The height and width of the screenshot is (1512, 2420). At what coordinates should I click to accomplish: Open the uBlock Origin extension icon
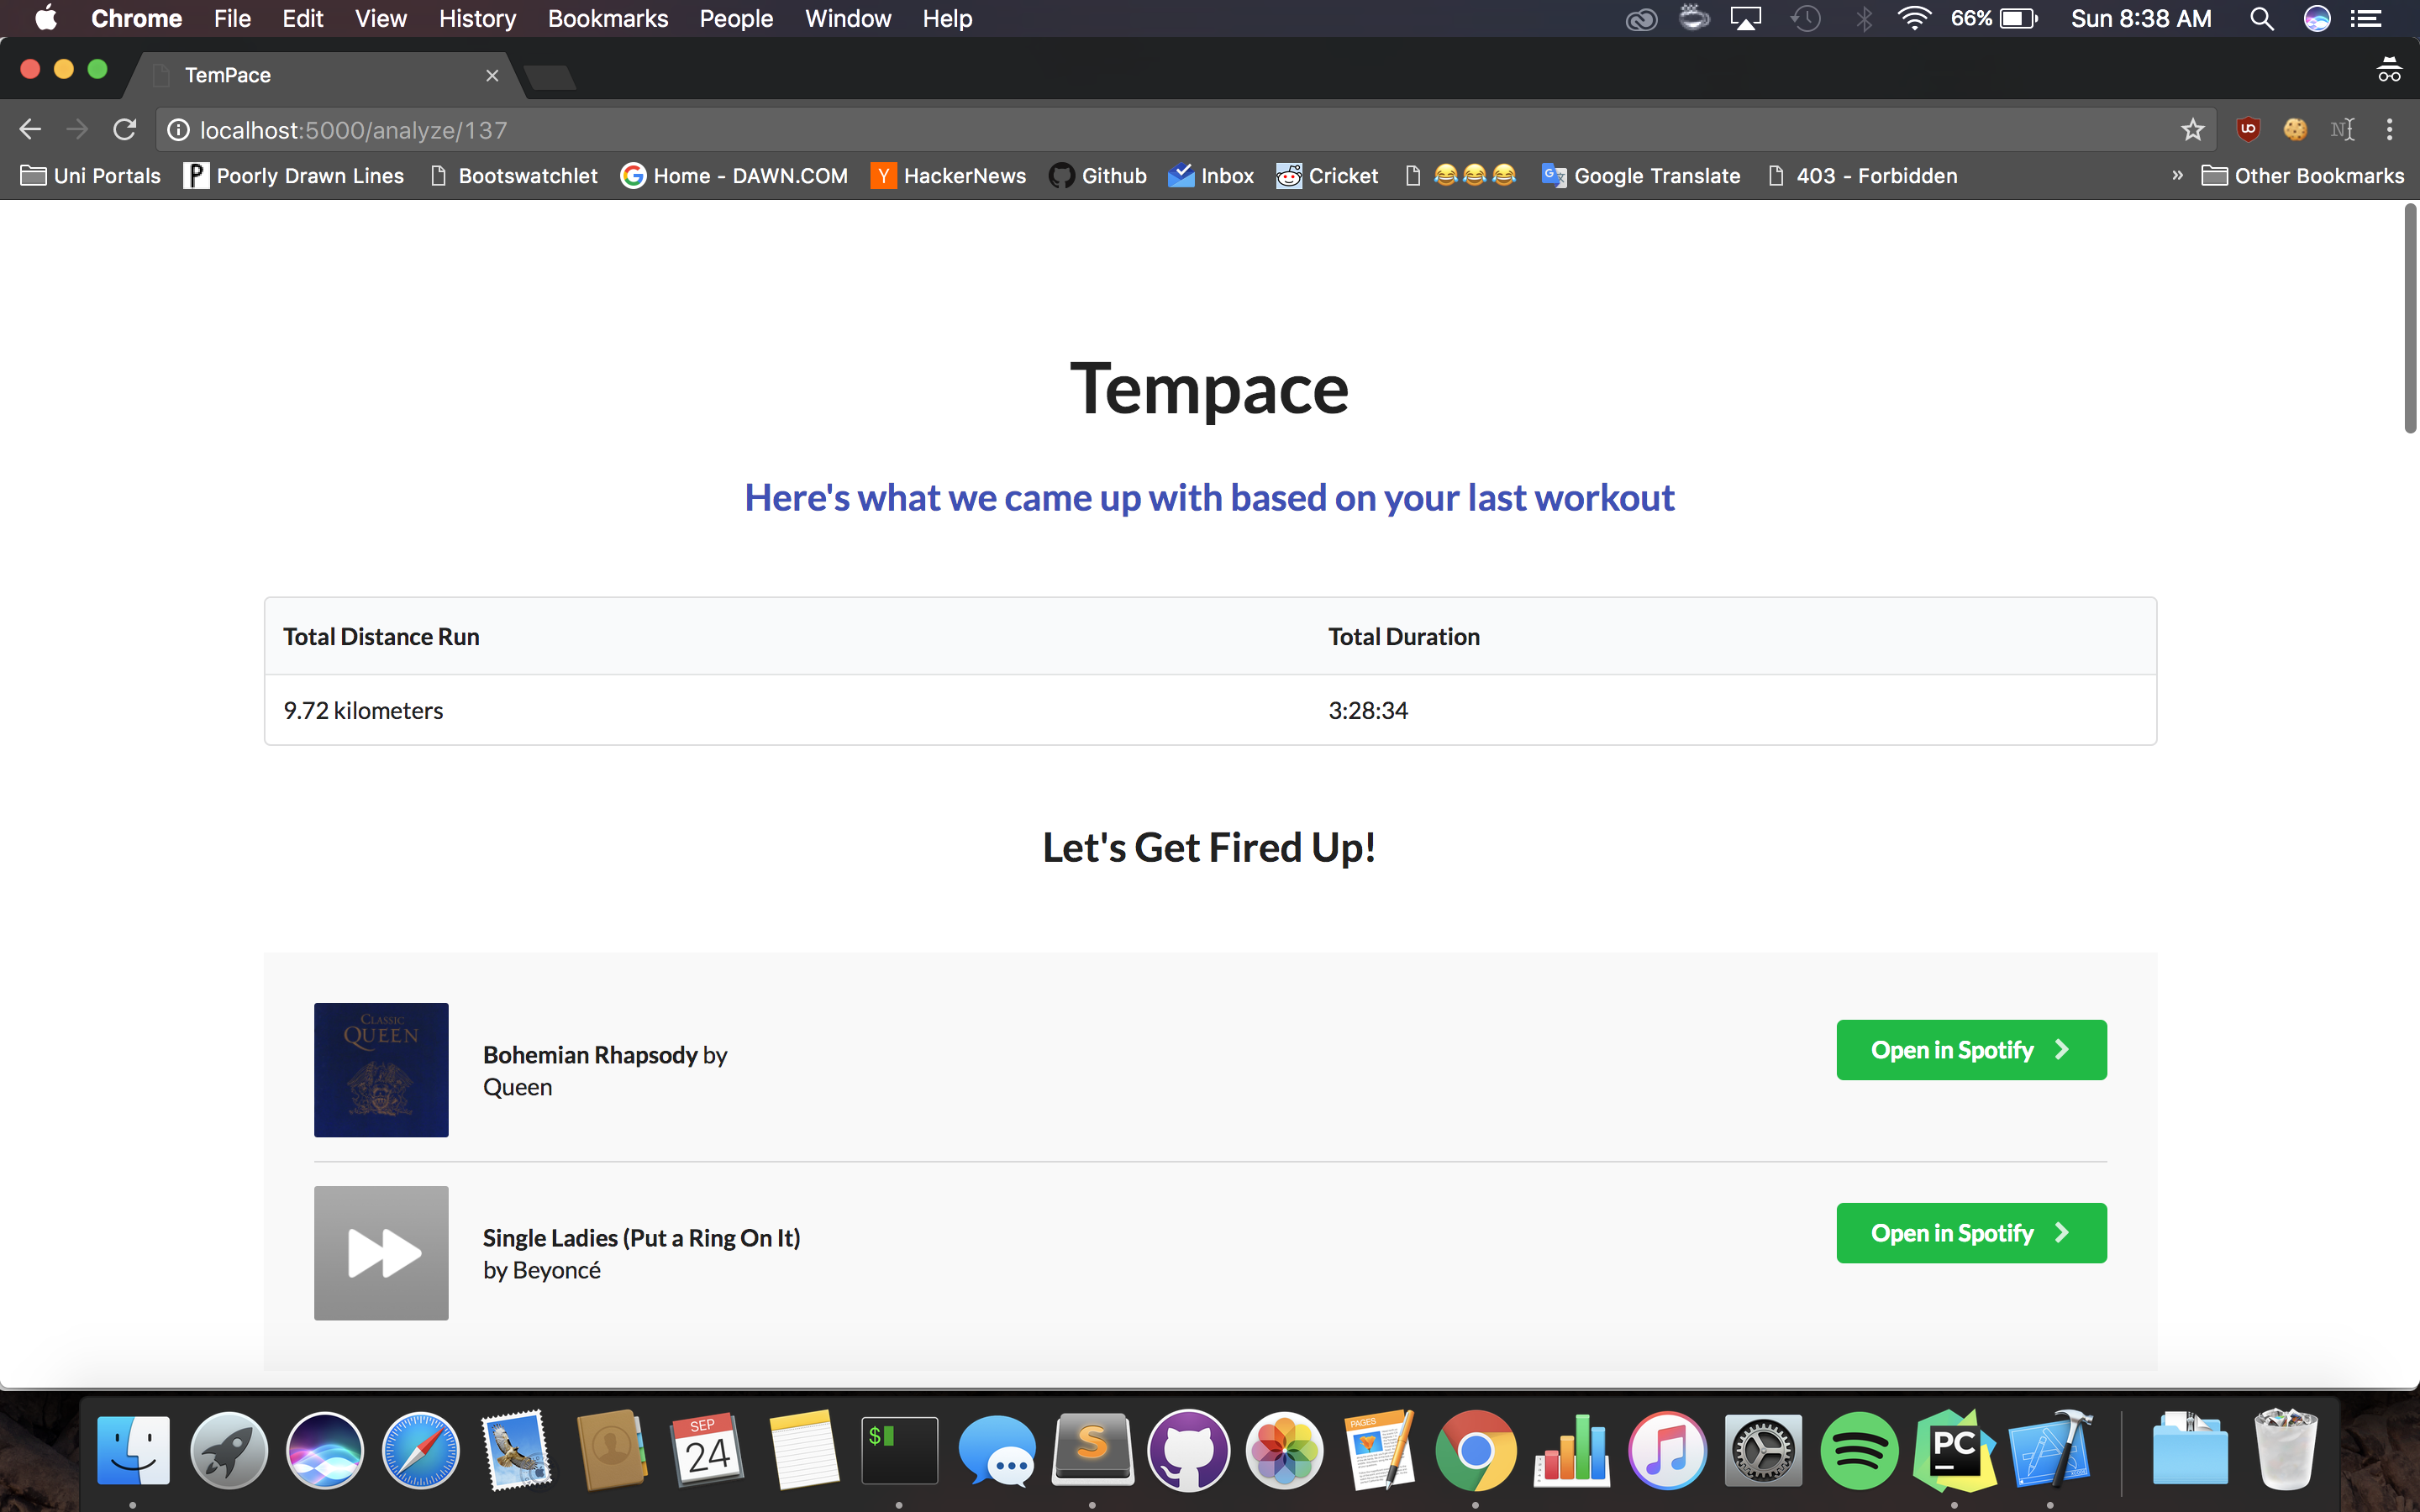click(x=2248, y=130)
